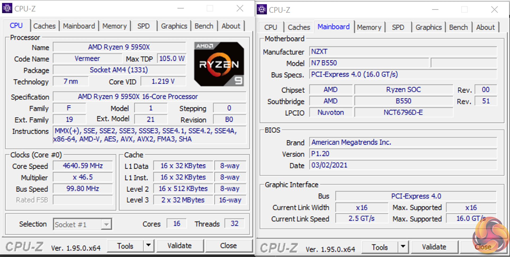Open Tools dropdown arrow in the right window
Viewport: 510px width, 257px height.
403,247
